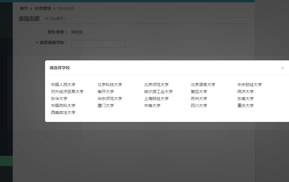Go to 首页 via the breadcrumb
Image resolution: width=289 pixels, height=182 pixels.
click(24, 8)
